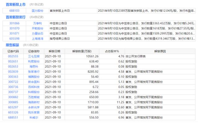Click the 我乐家居 stock name
Image resolution: width=198 pixels, height=123 pixels.
[x=34, y=112]
